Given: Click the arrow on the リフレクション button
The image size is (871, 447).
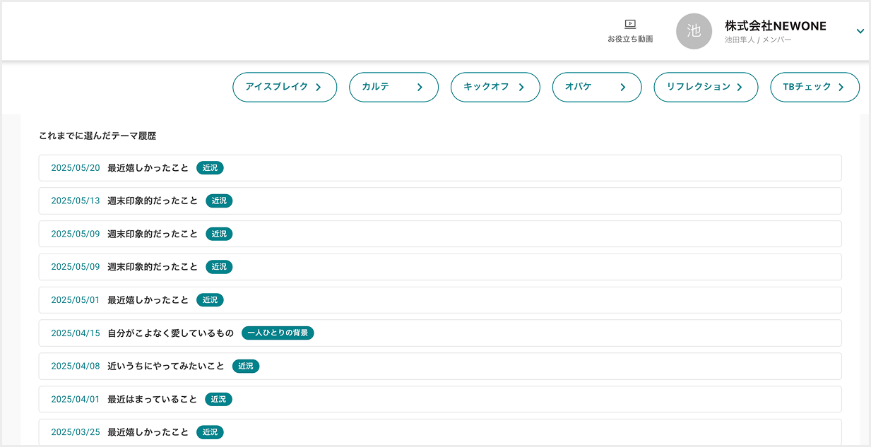Looking at the screenshot, I should coord(740,88).
